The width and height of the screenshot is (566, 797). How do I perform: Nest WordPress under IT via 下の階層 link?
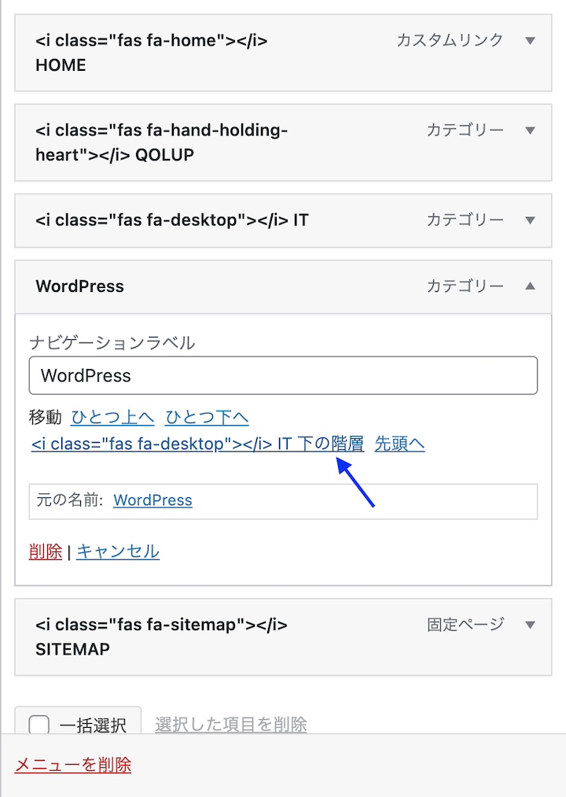click(197, 444)
